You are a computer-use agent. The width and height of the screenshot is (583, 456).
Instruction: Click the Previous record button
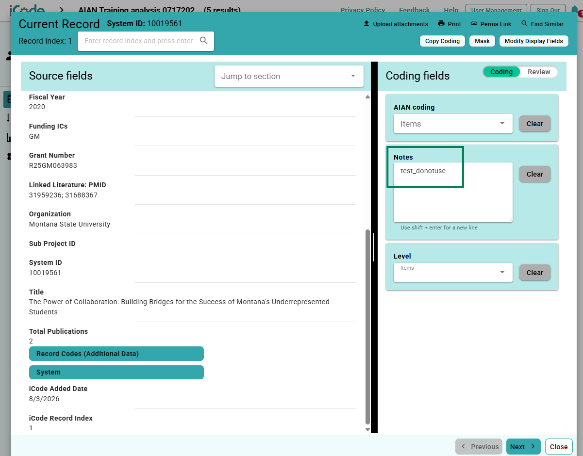click(479, 447)
